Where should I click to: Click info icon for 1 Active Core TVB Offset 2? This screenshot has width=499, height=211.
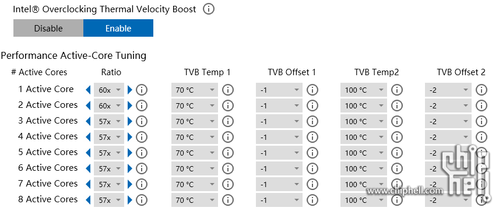(x=482, y=90)
